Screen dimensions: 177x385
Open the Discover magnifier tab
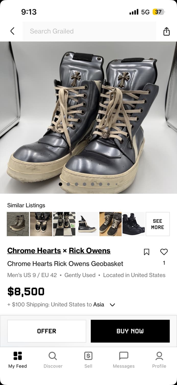coord(53,360)
